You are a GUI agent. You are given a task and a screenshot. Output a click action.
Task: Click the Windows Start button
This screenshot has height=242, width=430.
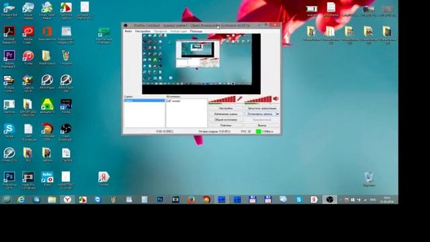coord(6,200)
